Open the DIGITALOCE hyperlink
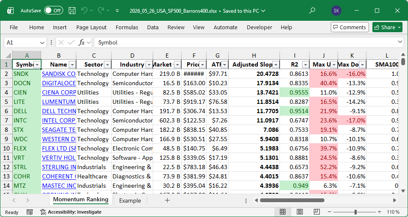Screen dimensions: 408x217 pyautogui.click(x=59, y=83)
